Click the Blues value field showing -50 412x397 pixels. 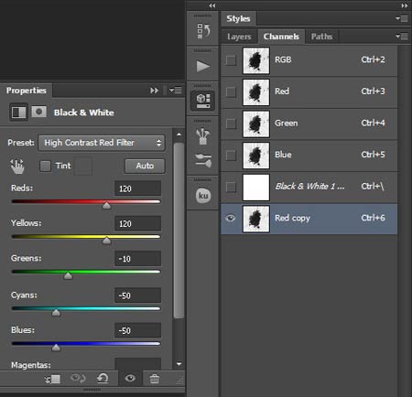(138, 330)
